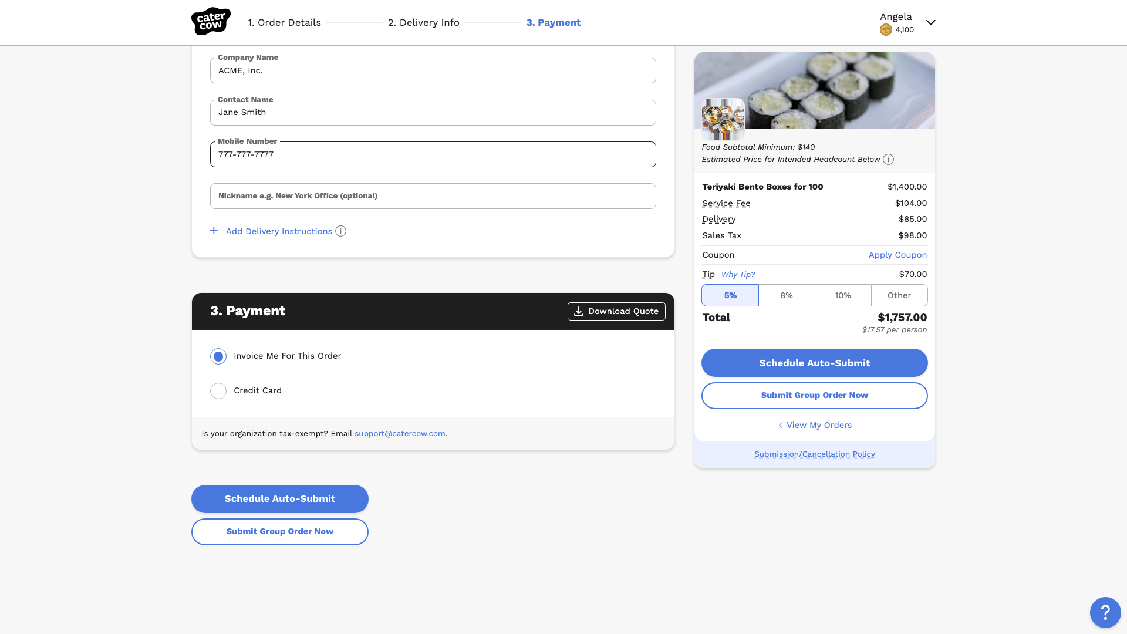Click the $1,757.00 total amount

(x=902, y=318)
